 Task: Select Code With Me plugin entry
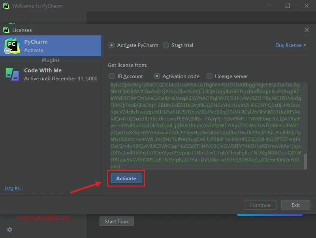51,74
